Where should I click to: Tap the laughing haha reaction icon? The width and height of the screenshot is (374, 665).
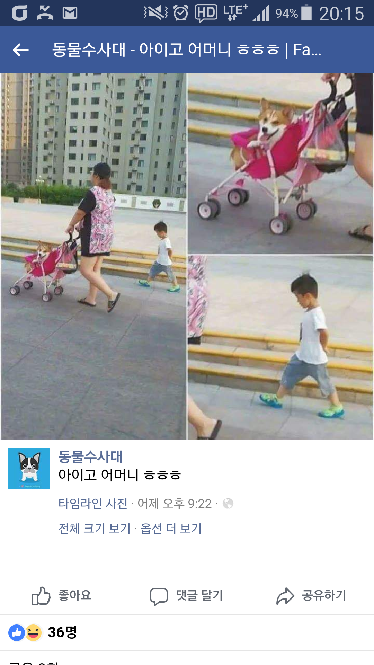[x=33, y=632]
